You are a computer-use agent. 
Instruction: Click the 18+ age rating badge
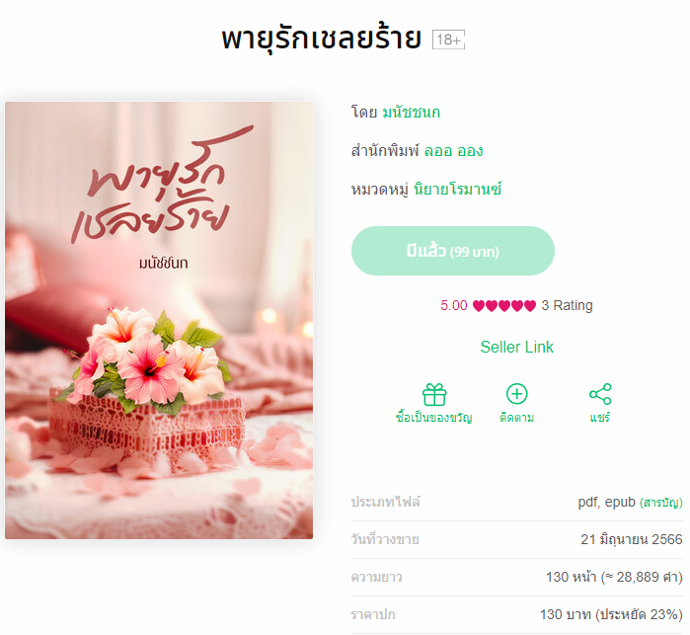(x=448, y=40)
